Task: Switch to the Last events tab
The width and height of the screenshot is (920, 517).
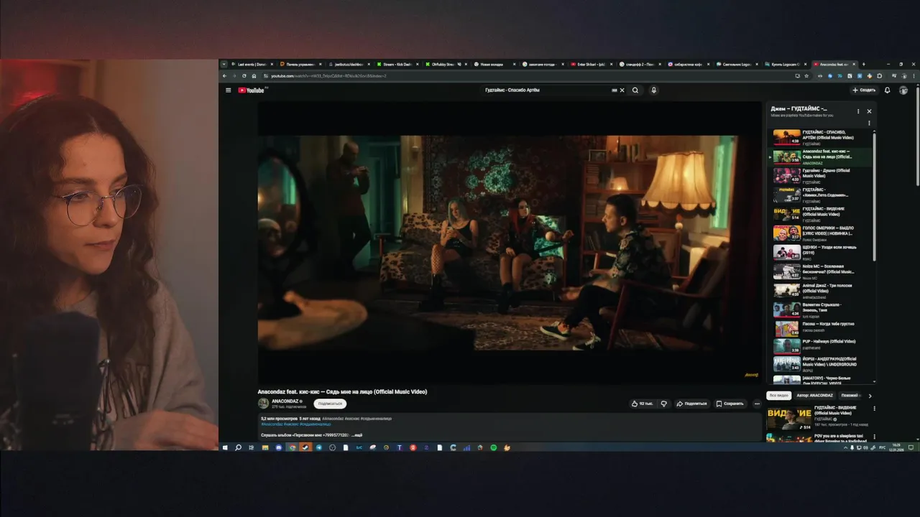Action: (252, 64)
